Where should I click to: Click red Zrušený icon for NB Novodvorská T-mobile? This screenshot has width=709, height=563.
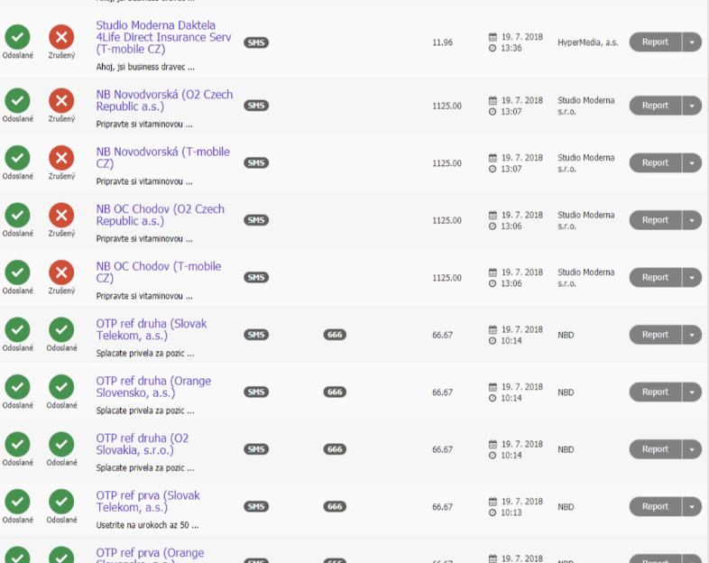61,158
